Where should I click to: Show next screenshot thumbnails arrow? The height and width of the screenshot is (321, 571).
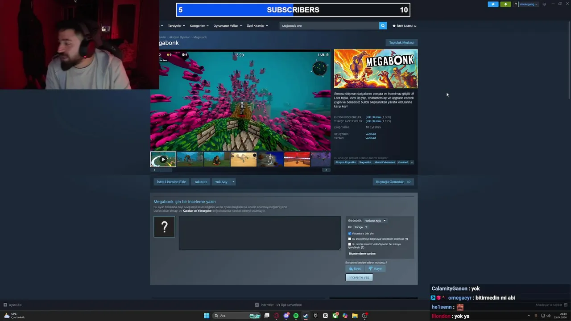(x=326, y=170)
